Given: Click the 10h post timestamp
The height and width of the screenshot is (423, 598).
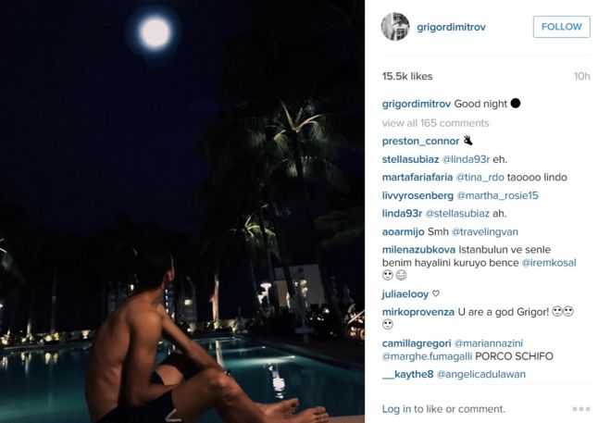Looking at the screenshot, I should [x=582, y=76].
